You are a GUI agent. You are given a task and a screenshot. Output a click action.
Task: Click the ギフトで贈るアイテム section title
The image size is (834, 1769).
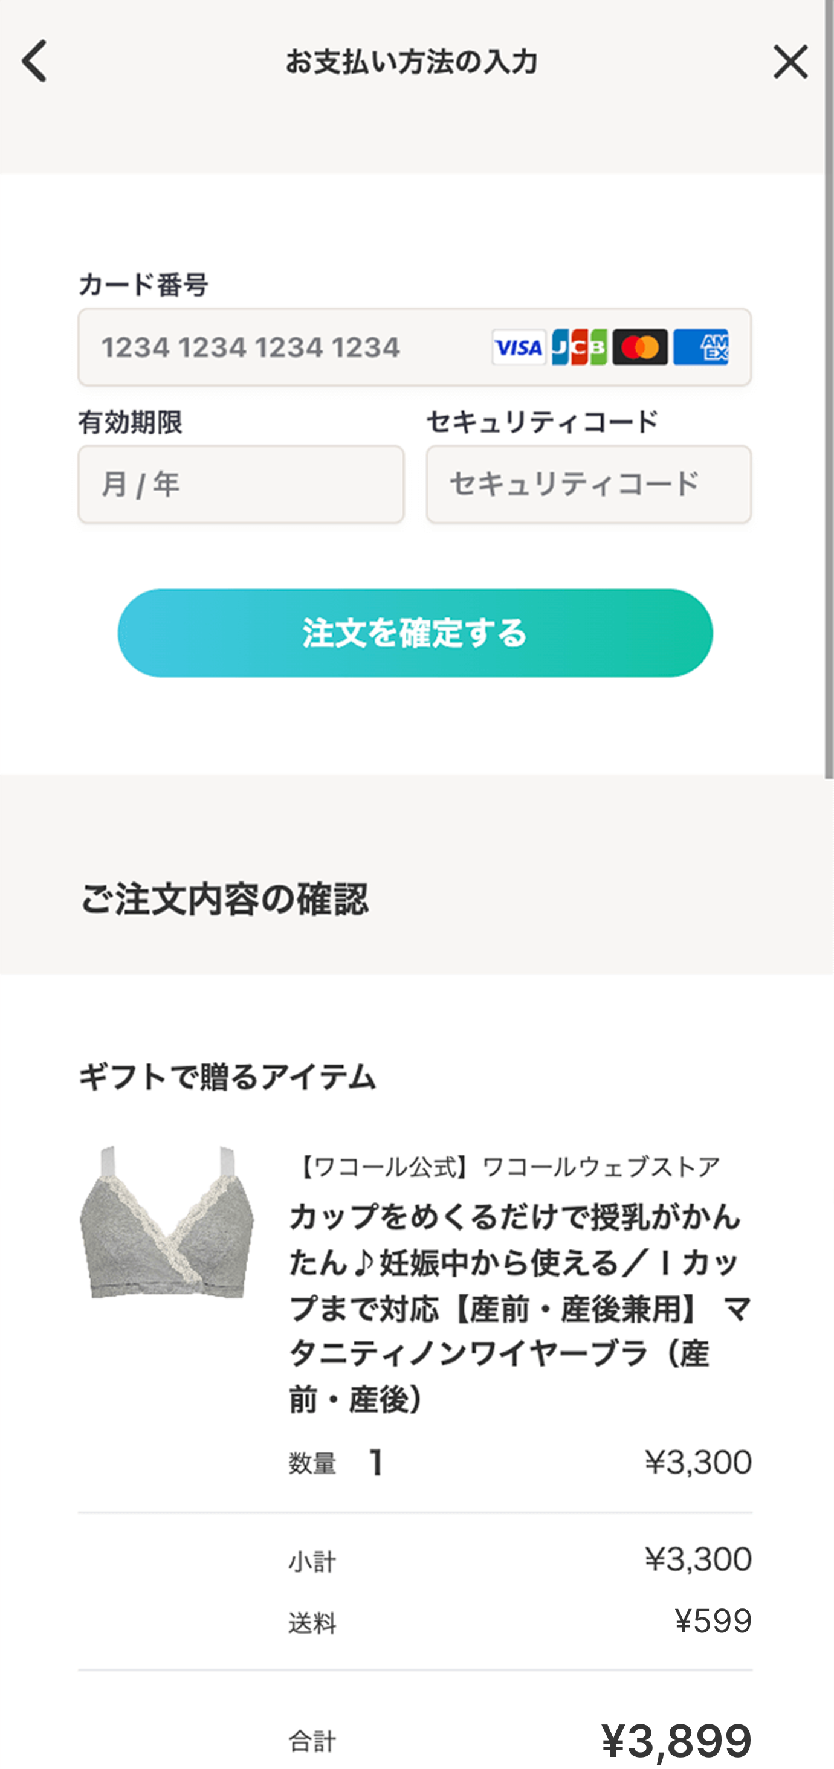[227, 1077]
